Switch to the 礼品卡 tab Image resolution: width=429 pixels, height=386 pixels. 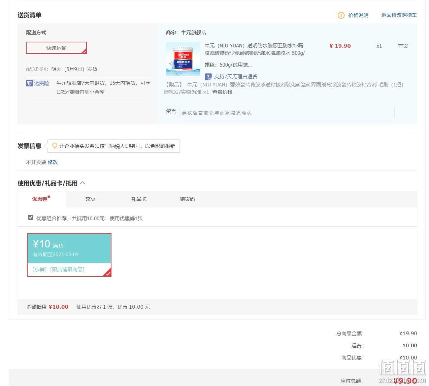click(139, 199)
